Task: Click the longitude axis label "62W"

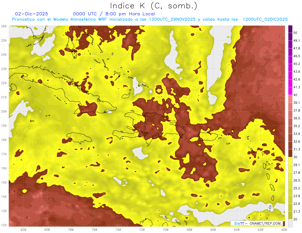Action: click(x=260, y=229)
